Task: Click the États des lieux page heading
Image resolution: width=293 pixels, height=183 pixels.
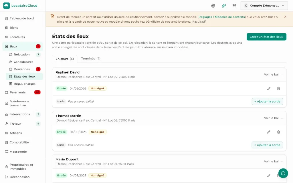Action: pyautogui.click(x=70, y=36)
